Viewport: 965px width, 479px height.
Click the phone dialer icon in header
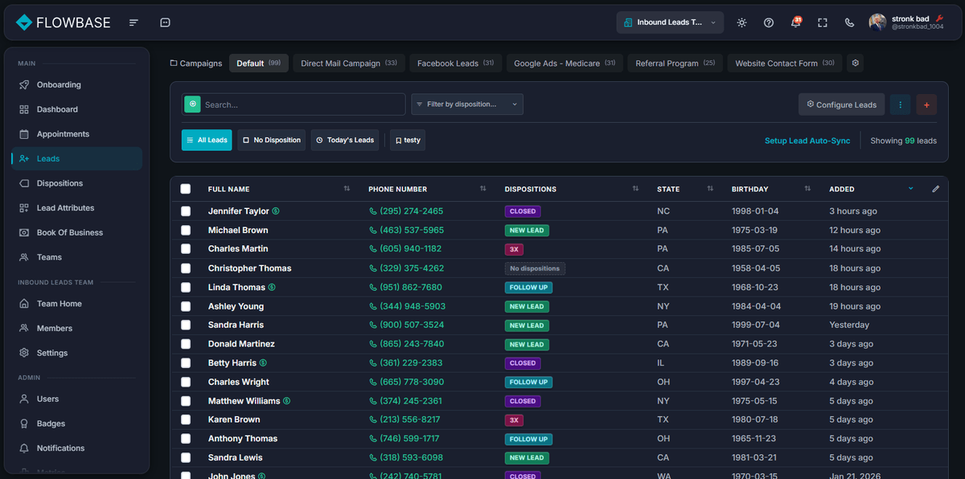click(849, 23)
